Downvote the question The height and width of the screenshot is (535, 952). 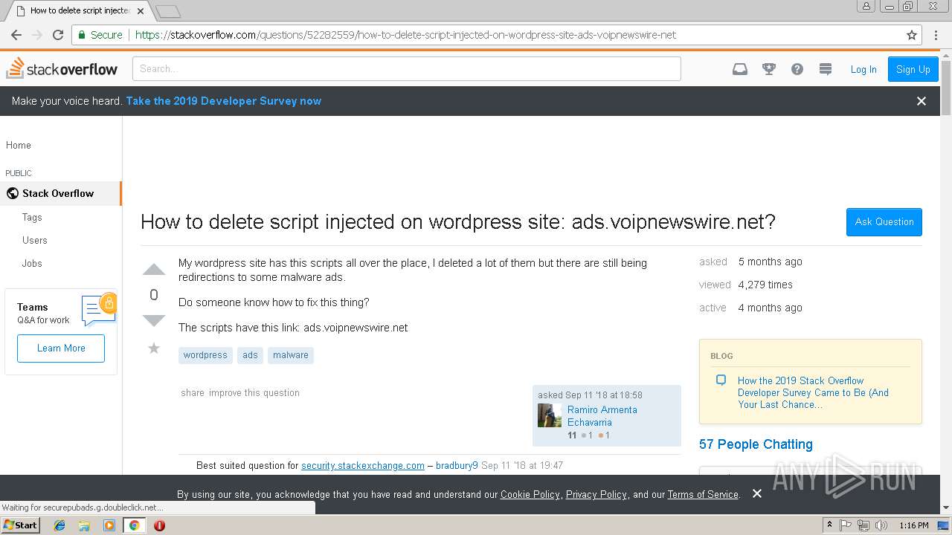coord(154,320)
